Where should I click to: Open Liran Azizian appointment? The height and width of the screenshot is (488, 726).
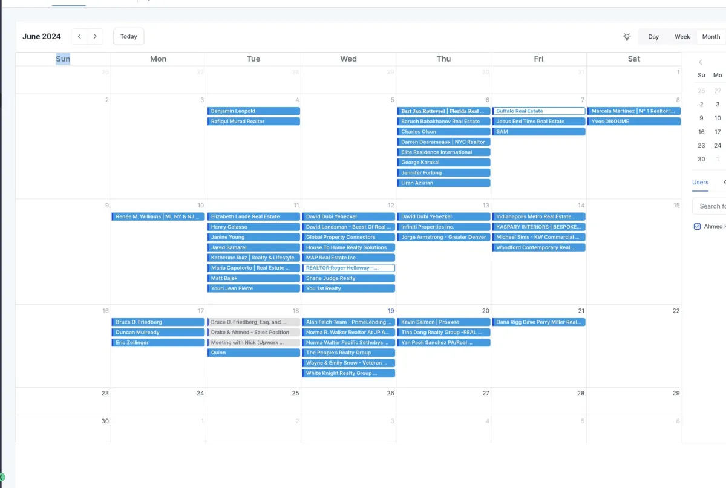[x=443, y=183]
